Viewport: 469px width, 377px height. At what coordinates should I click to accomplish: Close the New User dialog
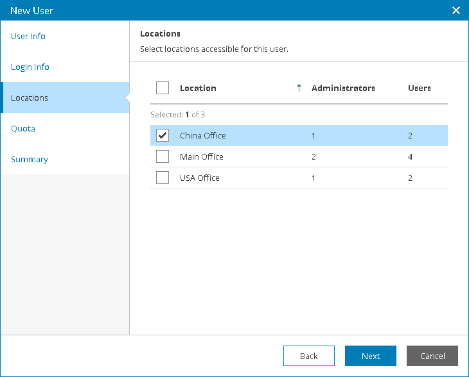click(x=456, y=10)
